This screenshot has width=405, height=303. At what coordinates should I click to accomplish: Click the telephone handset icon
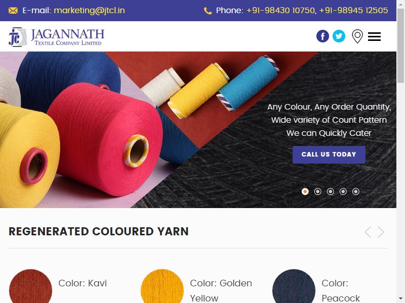point(208,11)
